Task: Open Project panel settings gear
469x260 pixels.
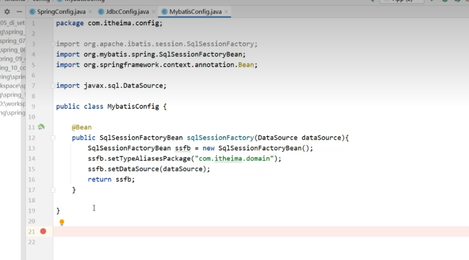Action: click(x=7, y=11)
